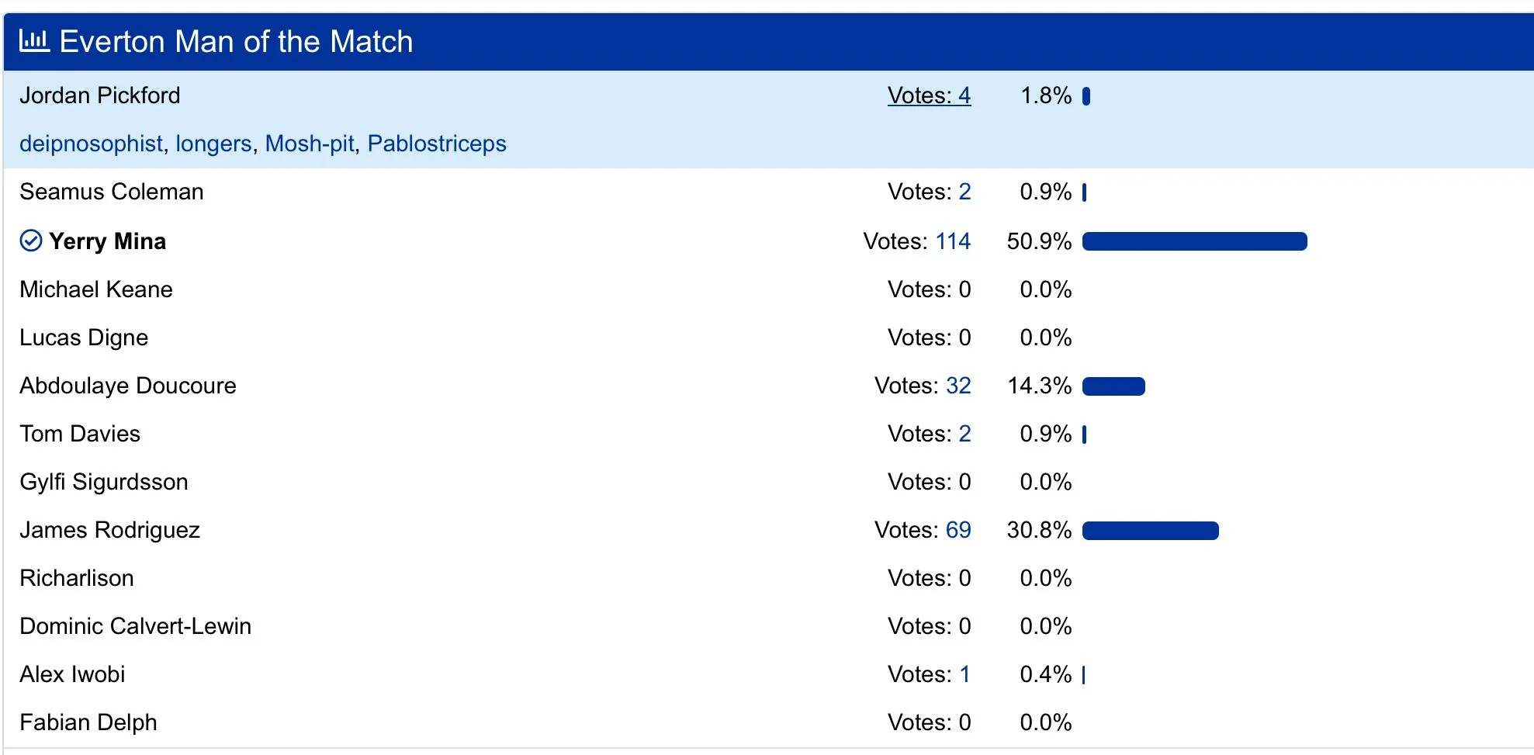The image size is (1534, 755).
Task: Open voter profile Pablostriceps
Action: coord(437,144)
